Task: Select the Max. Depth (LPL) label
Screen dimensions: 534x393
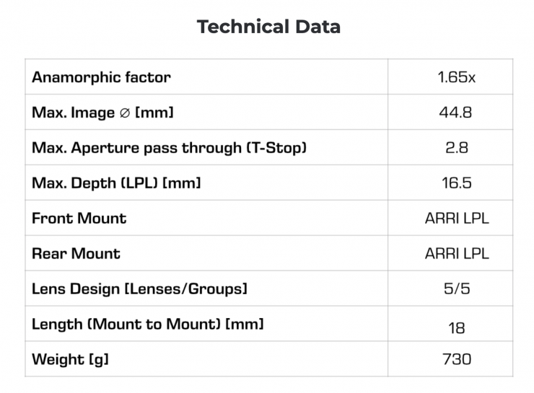Action: coord(116,183)
